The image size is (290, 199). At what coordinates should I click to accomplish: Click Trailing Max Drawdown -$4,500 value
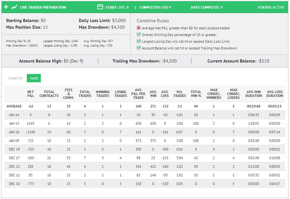pos(169,61)
